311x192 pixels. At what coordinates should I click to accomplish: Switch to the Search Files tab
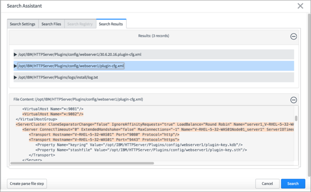click(52, 24)
